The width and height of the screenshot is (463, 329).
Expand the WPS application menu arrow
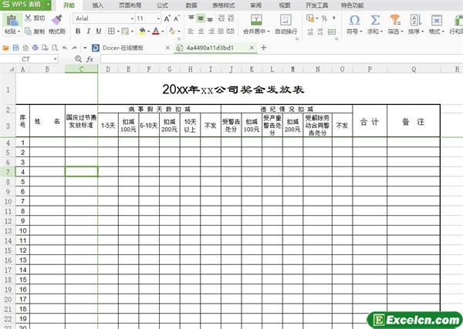pos(48,5)
